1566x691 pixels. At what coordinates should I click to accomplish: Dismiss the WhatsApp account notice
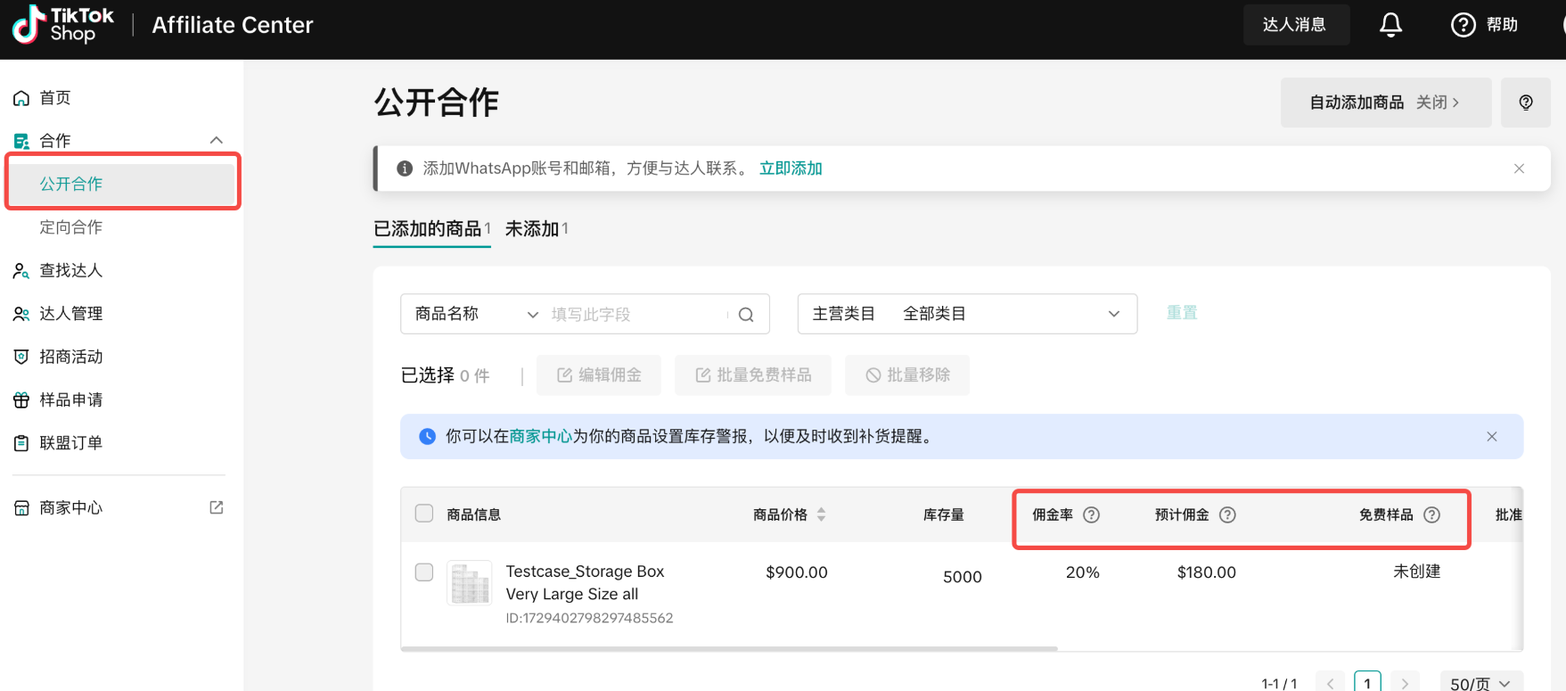(1519, 169)
